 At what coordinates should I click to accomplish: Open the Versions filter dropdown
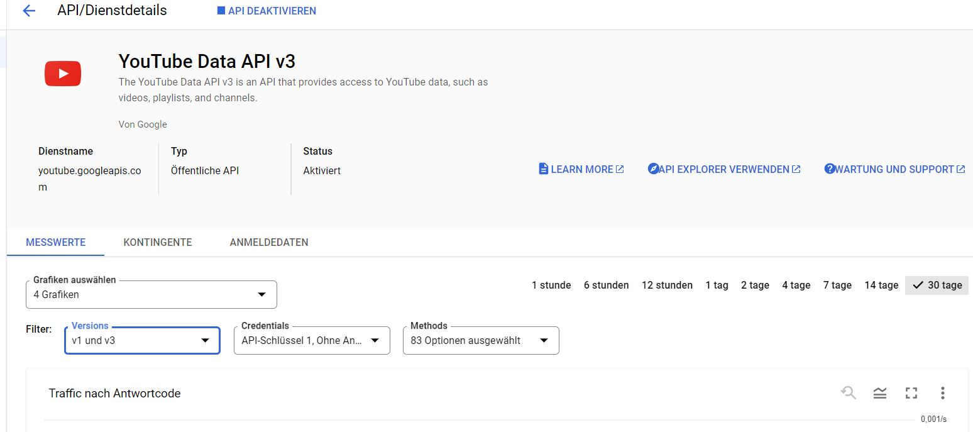(x=142, y=340)
